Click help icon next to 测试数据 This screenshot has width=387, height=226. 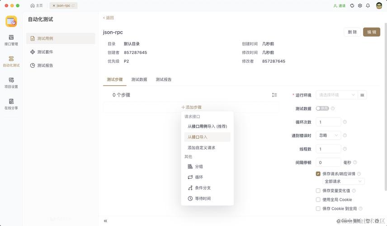tap(333, 108)
